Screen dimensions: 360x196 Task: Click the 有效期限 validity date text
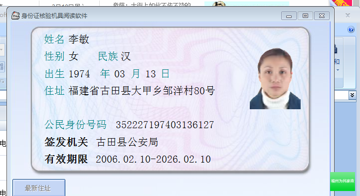click(x=153, y=159)
